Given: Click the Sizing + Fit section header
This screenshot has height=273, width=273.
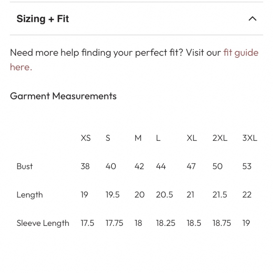Looking at the screenshot, I should pos(43,19).
